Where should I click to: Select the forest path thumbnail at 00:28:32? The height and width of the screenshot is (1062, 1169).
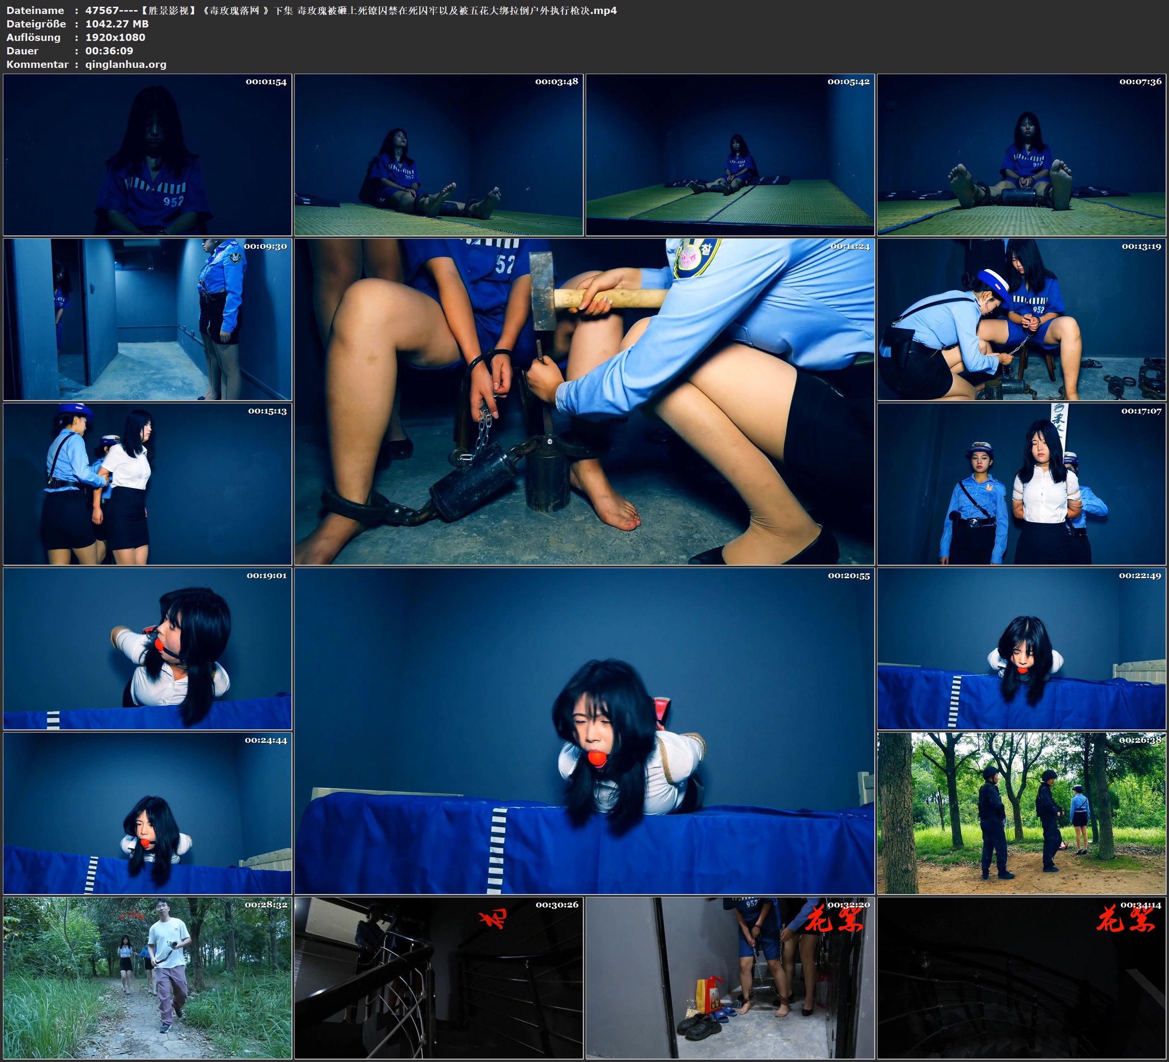coord(147,978)
